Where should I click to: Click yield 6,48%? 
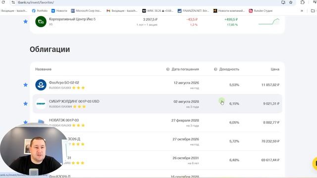[x=234, y=160]
